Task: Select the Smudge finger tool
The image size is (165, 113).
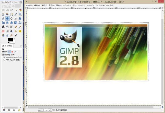Action: pos(12,35)
